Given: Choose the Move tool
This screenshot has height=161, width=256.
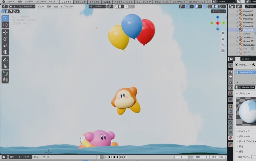Looking at the screenshot, I should coord(5,32).
